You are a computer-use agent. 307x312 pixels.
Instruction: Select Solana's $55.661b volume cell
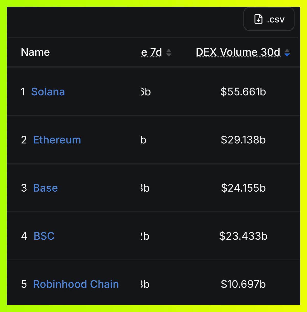coord(243,92)
